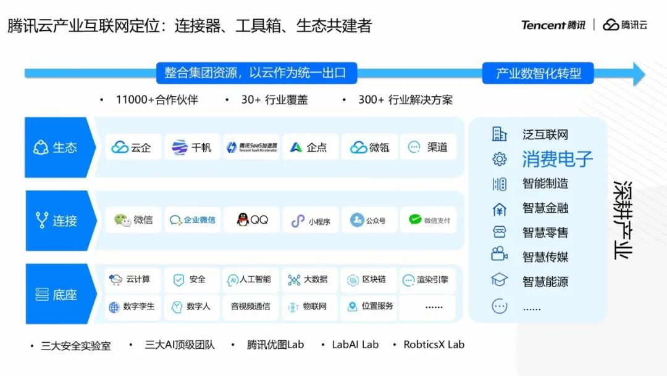Click the 整合集团资源 blue banner button

[256, 73]
